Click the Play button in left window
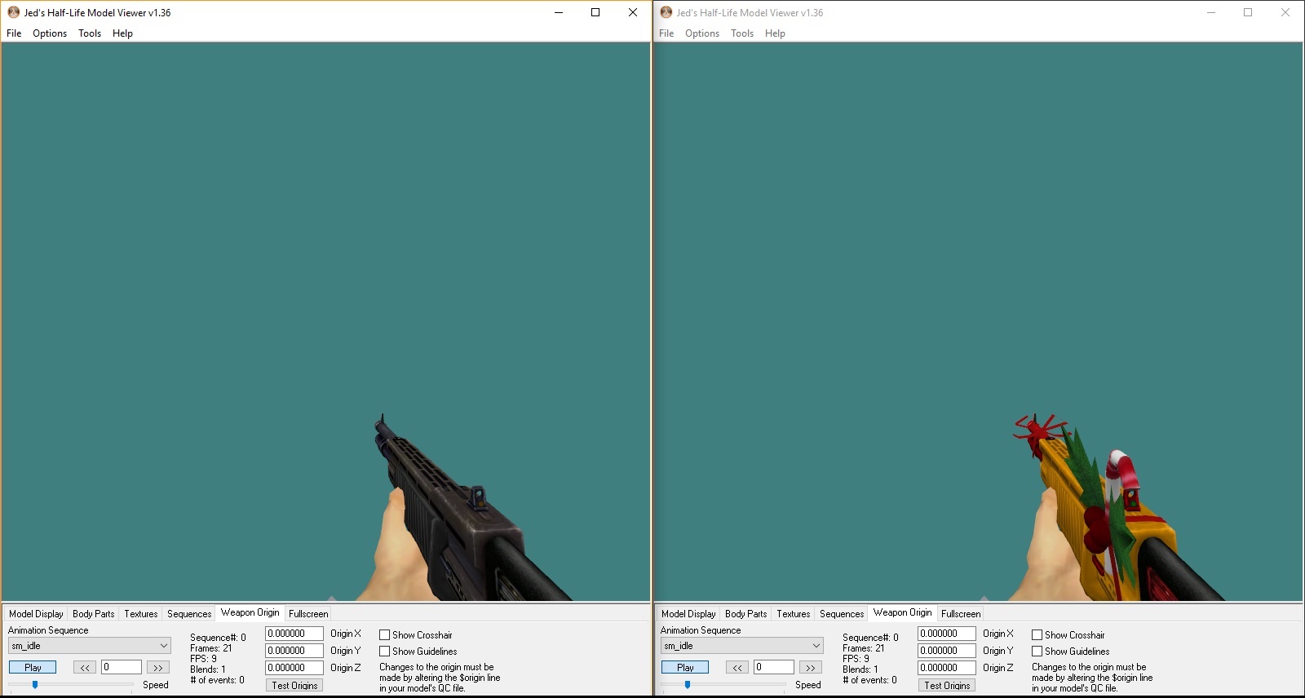Viewport: 1305px width, 698px height. (33, 667)
